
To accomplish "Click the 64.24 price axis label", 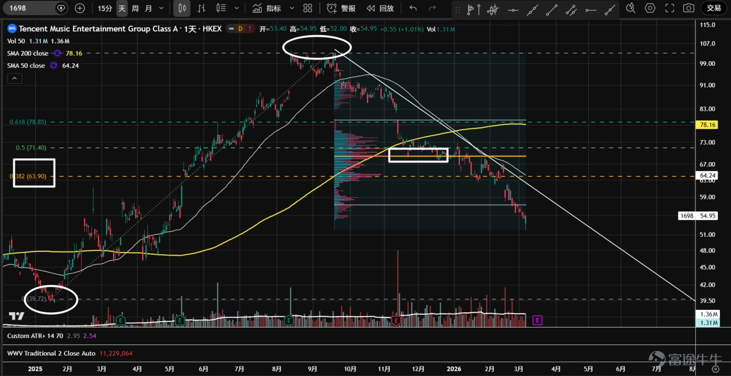I will coord(708,176).
